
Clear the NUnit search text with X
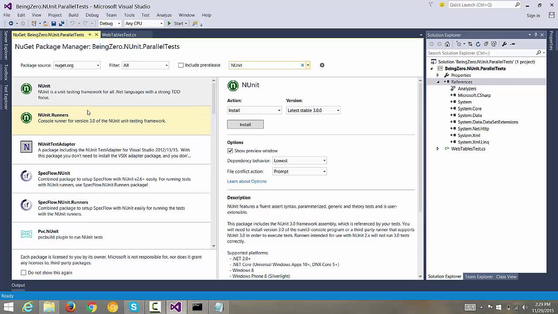[302, 65]
